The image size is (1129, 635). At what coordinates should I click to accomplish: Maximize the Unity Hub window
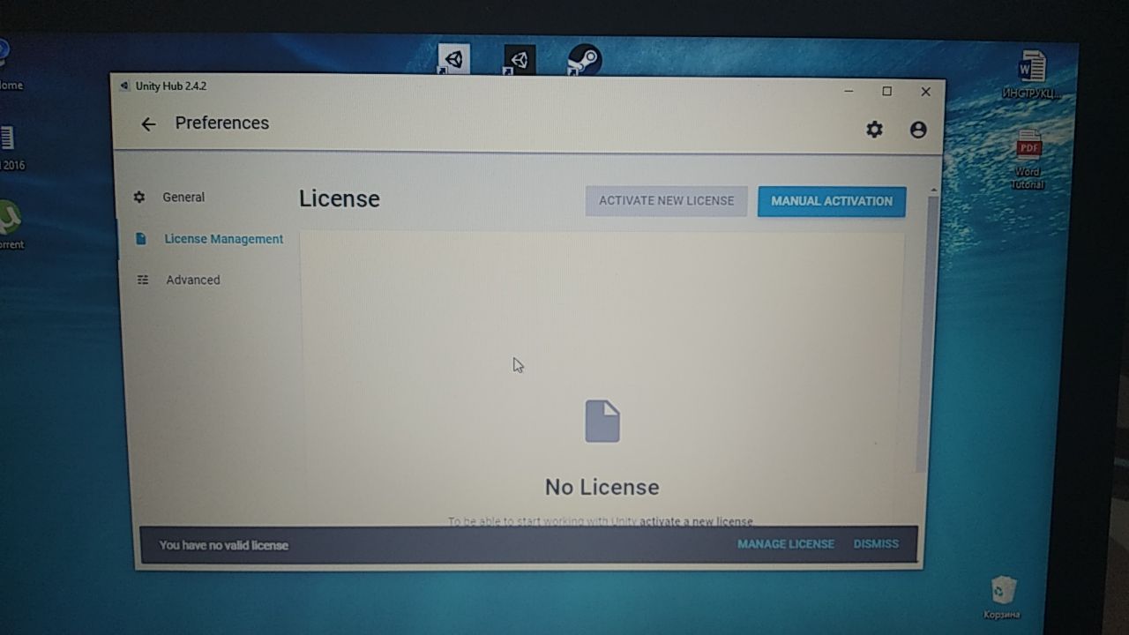(x=887, y=91)
